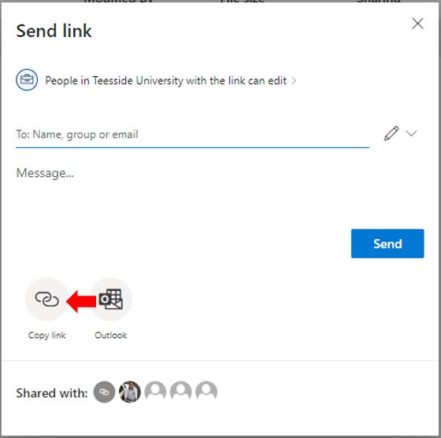Expand the permission dropdown chevron beside pencil
The image size is (441, 438).
point(411,134)
